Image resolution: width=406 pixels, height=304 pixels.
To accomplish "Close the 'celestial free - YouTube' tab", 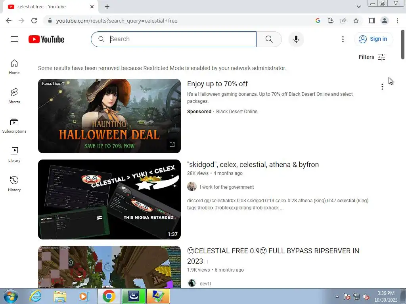I will coord(92,7).
